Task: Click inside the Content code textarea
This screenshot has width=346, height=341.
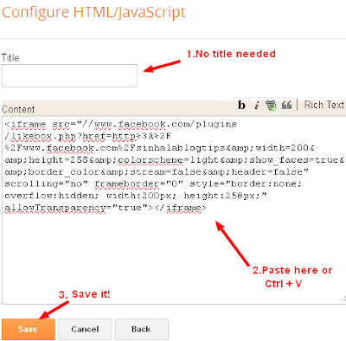Action: coord(174,210)
